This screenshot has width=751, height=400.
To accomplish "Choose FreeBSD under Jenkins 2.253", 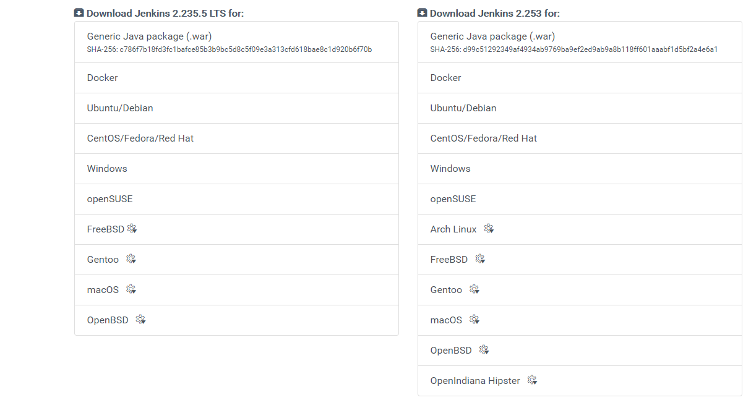I will tap(580, 260).
